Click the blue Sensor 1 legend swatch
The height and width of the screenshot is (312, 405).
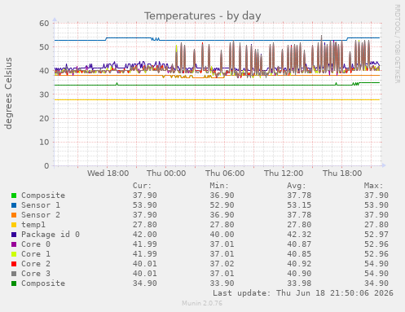pos(14,205)
